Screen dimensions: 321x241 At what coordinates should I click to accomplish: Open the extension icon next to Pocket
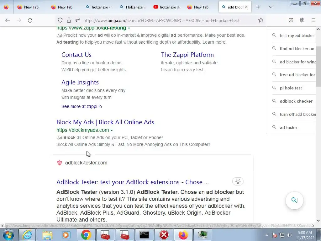[302, 20]
